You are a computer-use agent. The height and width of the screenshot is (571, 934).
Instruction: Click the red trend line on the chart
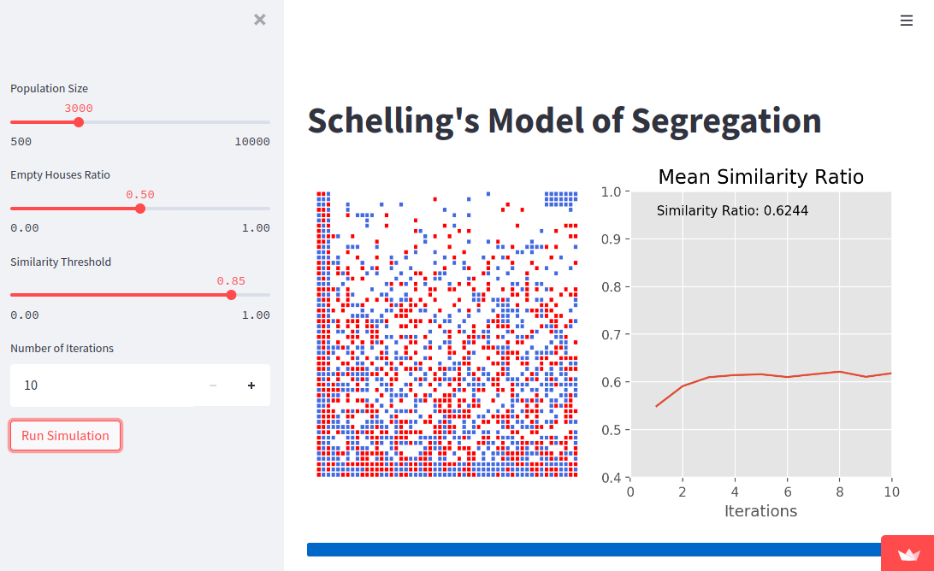click(x=761, y=374)
